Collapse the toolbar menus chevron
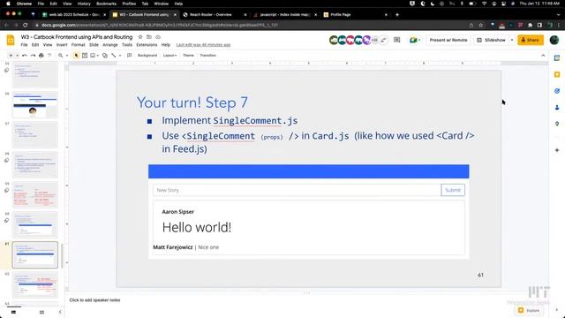Screen dimensions: 565x318 543,56
